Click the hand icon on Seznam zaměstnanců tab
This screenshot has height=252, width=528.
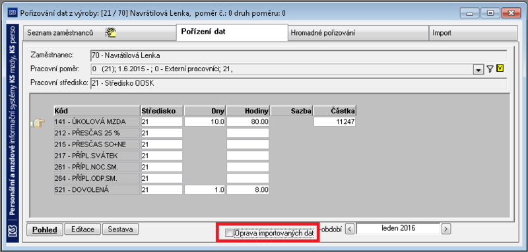(x=110, y=32)
